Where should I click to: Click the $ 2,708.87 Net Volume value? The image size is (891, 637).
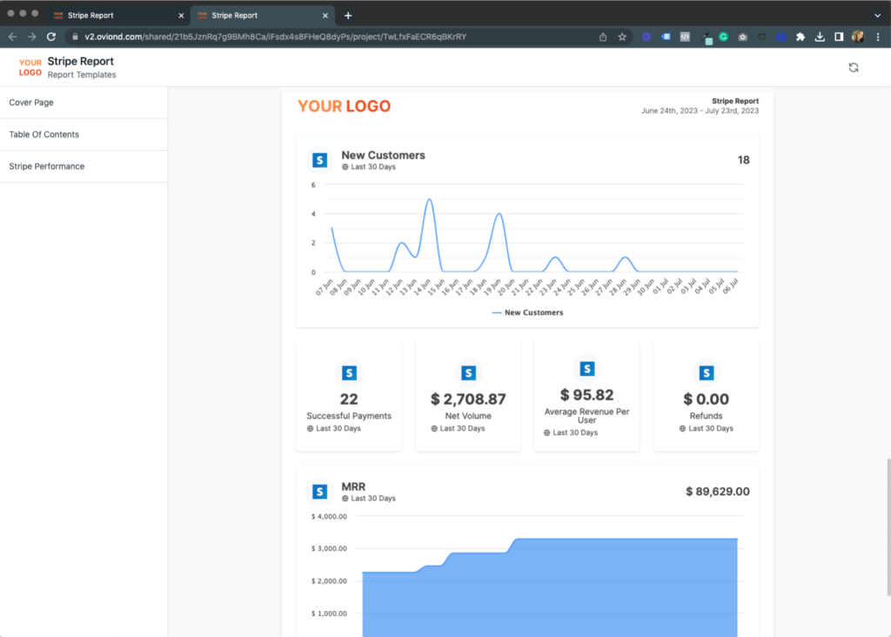pyautogui.click(x=468, y=399)
